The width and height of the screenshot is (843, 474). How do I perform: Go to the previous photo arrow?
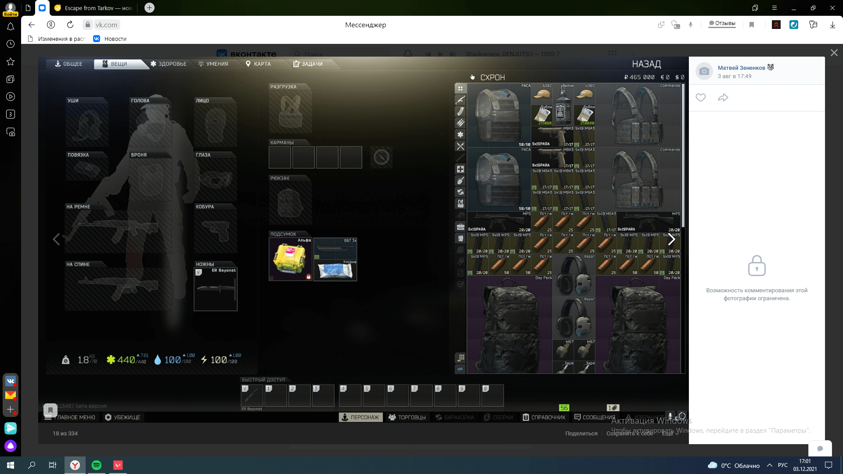point(56,239)
